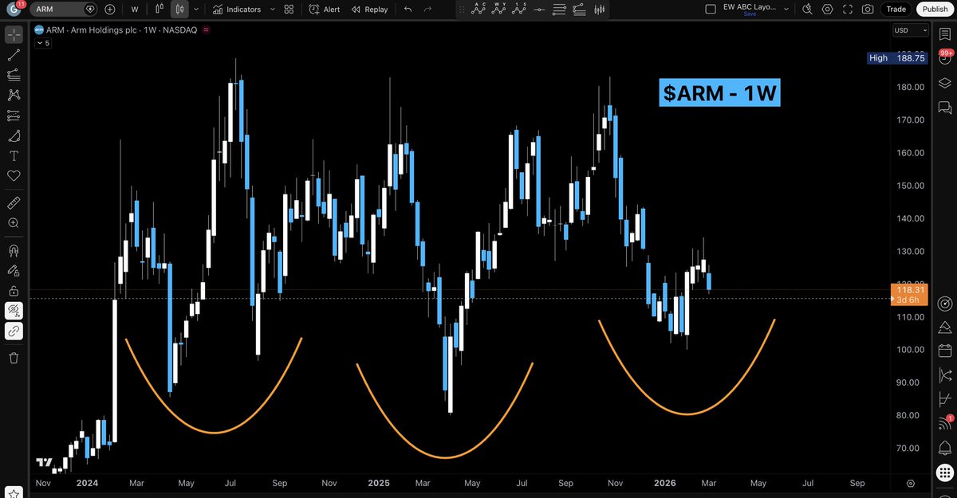Toggle magnet mode for drawings
Viewport: 957px width, 498px height.
[x=14, y=250]
